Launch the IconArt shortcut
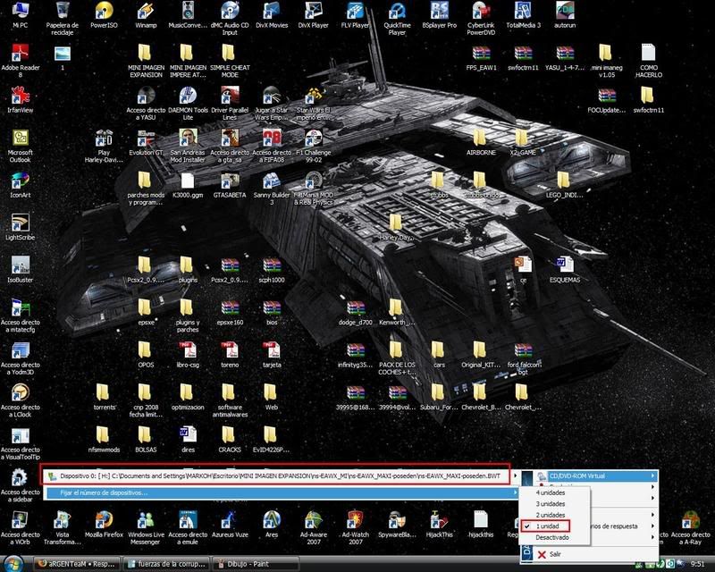Viewport: 715px width, 572px height. 20,184
